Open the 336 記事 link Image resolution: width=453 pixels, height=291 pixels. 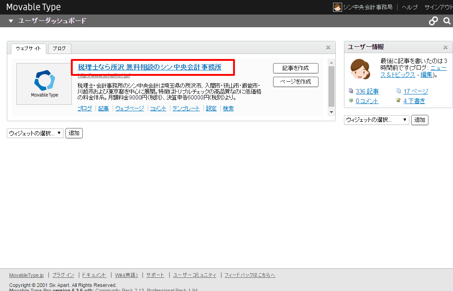click(367, 91)
